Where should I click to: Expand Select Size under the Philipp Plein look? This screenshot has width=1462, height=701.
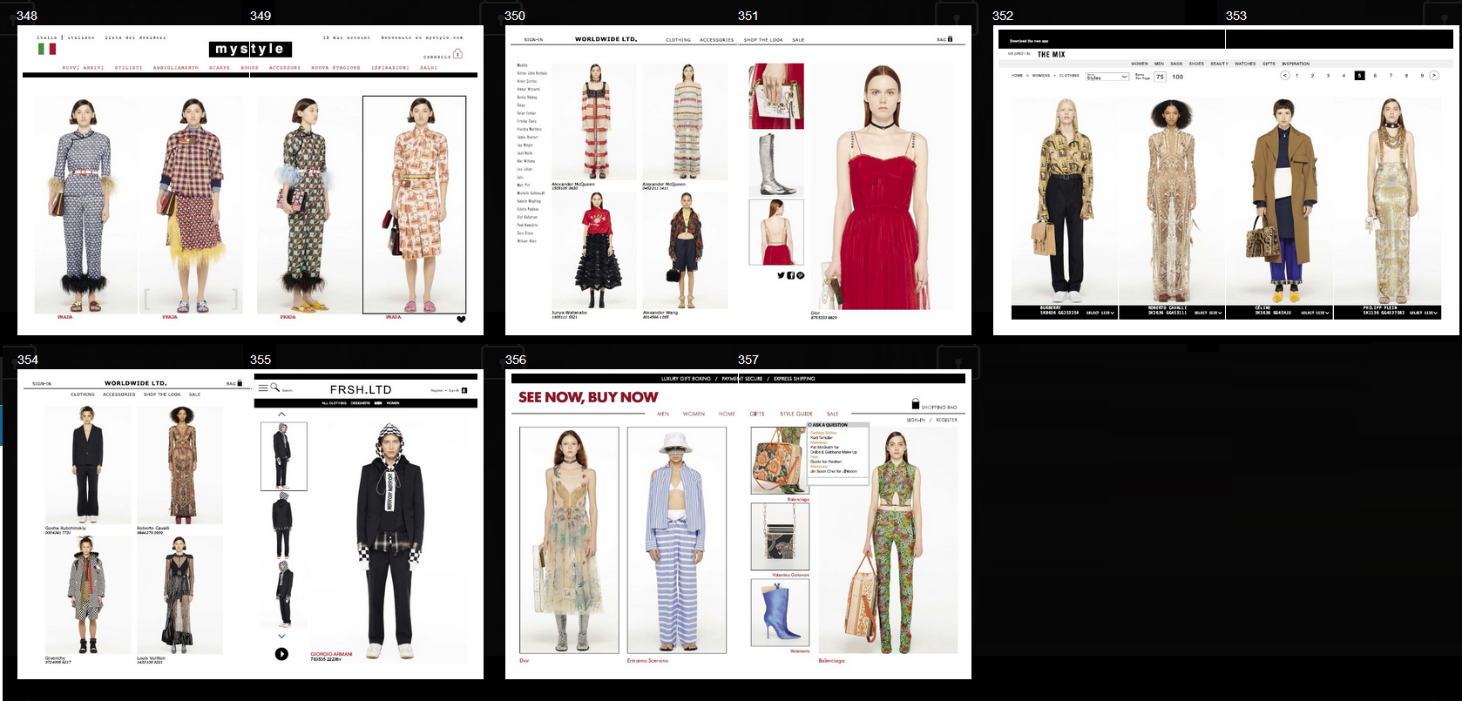coord(1423,313)
